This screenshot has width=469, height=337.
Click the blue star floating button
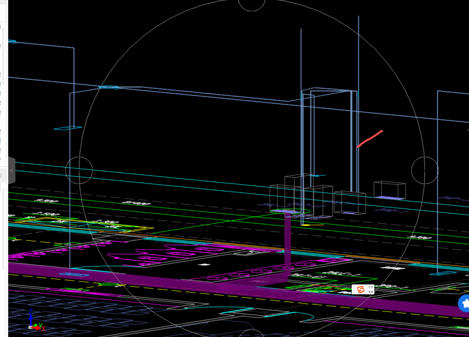pos(464,303)
